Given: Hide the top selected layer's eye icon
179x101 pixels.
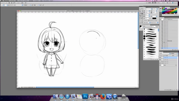Looking at the screenshot, I should (x=160, y=58).
